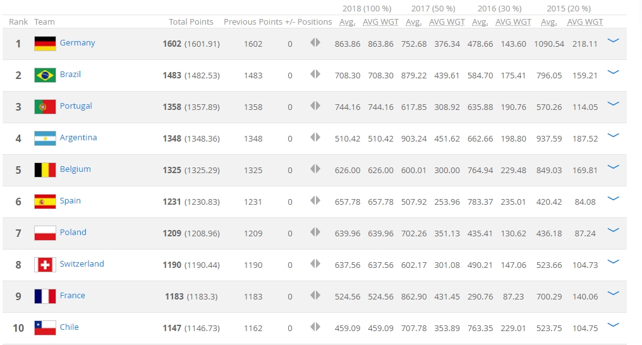This screenshot has height=345, width=642.
Task: Click position-change arrows in France row
Action: pyautogui.click(x=315, y=296)
